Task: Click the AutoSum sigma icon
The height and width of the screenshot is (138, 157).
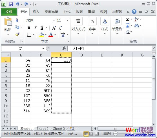Action: click(127, 19)
